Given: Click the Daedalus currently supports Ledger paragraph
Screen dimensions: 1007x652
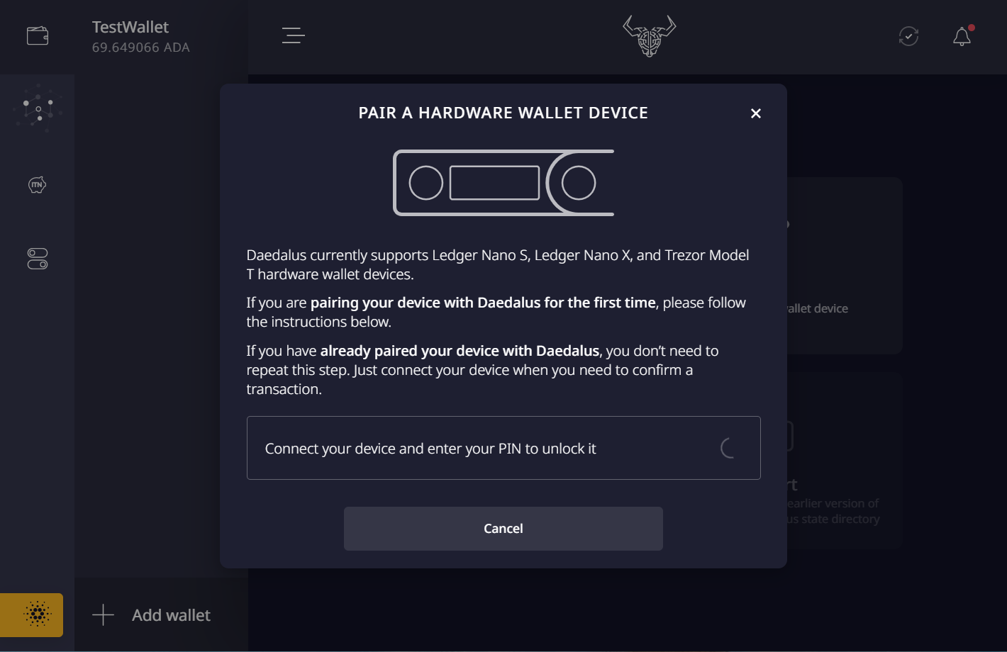Looking at the screenshot, I should 498,264.
